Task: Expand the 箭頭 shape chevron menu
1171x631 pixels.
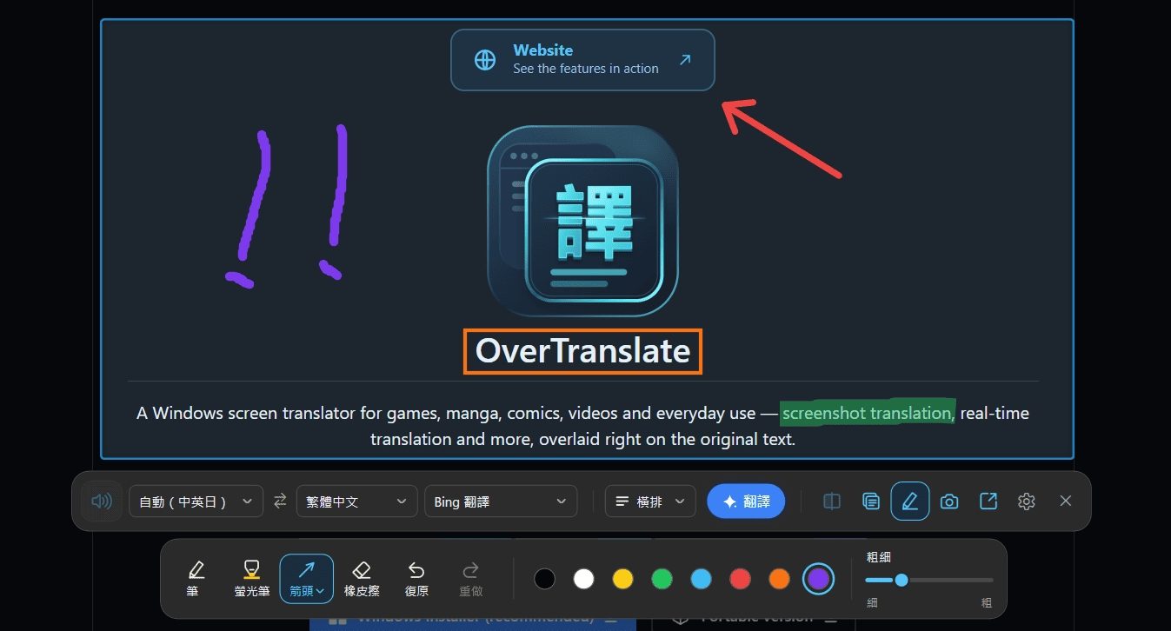Action: pyautogui.click(x=320, y=591)
